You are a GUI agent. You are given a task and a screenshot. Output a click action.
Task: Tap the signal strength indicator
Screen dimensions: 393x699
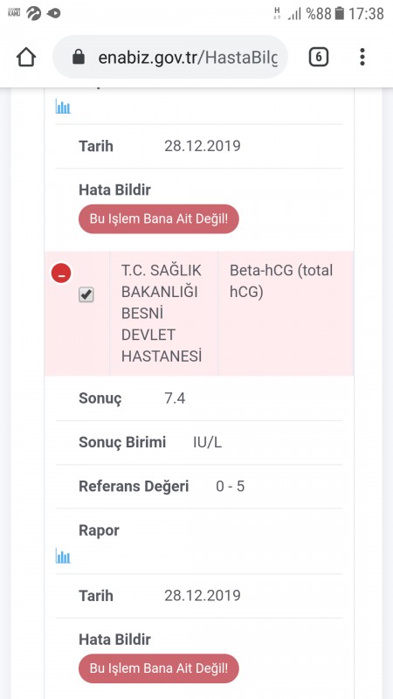click(294, 14)
